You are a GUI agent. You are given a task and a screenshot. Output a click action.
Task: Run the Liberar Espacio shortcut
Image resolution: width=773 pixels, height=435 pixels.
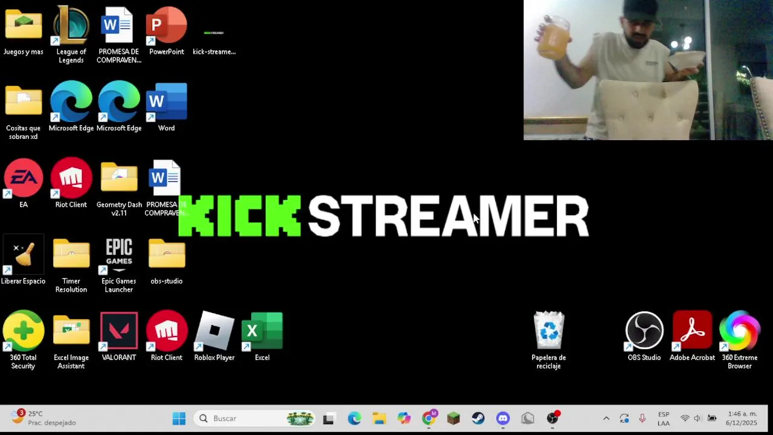coord(24,260)
